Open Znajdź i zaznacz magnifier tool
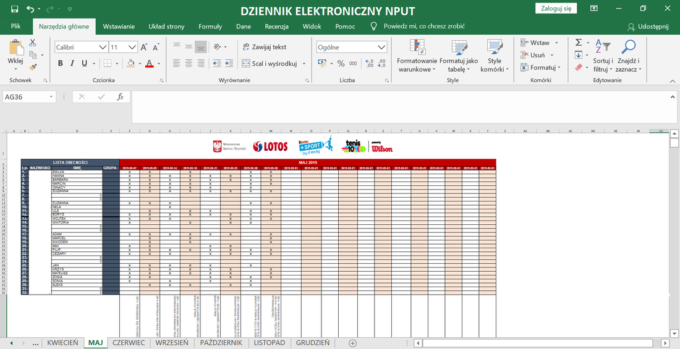This screenshot has height=349, width=680. tap(629, 56)
